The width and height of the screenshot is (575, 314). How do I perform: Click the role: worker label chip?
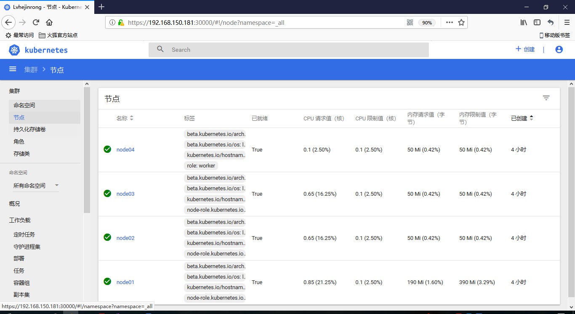pos(201,165)
